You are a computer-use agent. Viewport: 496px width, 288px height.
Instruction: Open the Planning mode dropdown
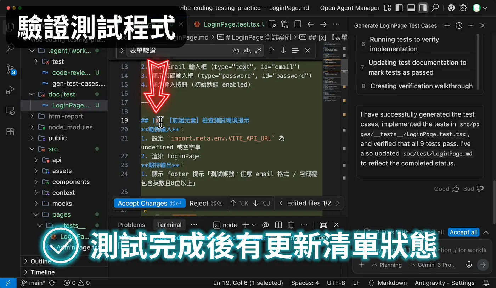click(x=387, y=265)
